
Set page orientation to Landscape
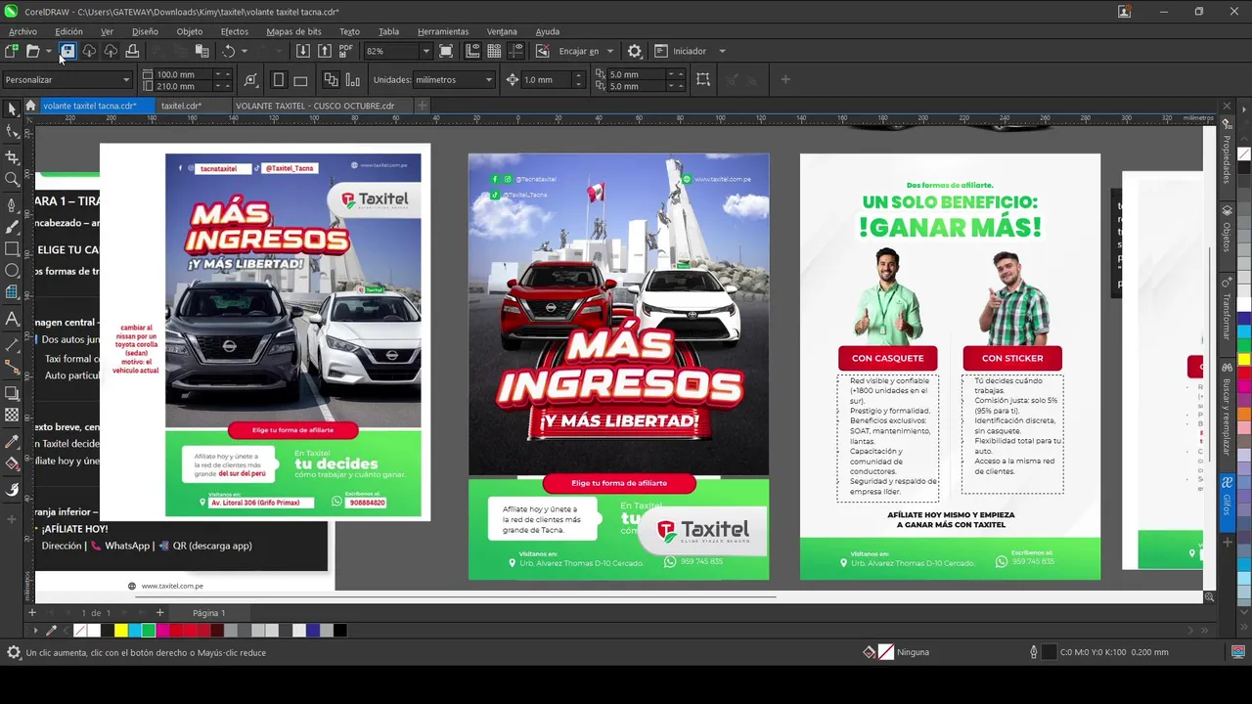coord(300,80)
